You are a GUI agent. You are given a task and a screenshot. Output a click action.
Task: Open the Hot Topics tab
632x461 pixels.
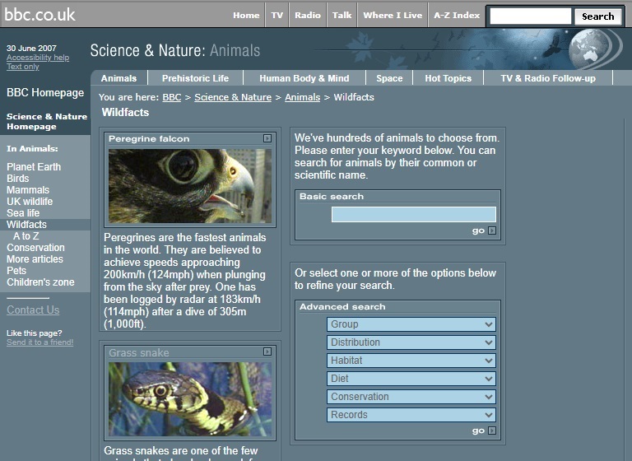(448, 78)
